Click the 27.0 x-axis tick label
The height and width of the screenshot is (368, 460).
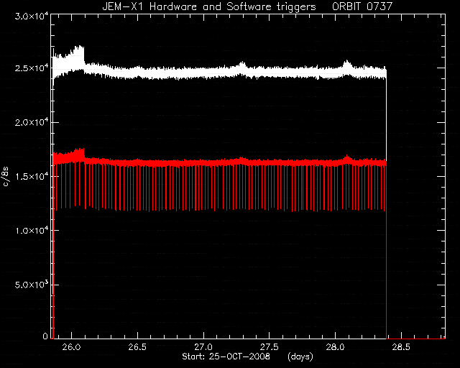[203, 347]
